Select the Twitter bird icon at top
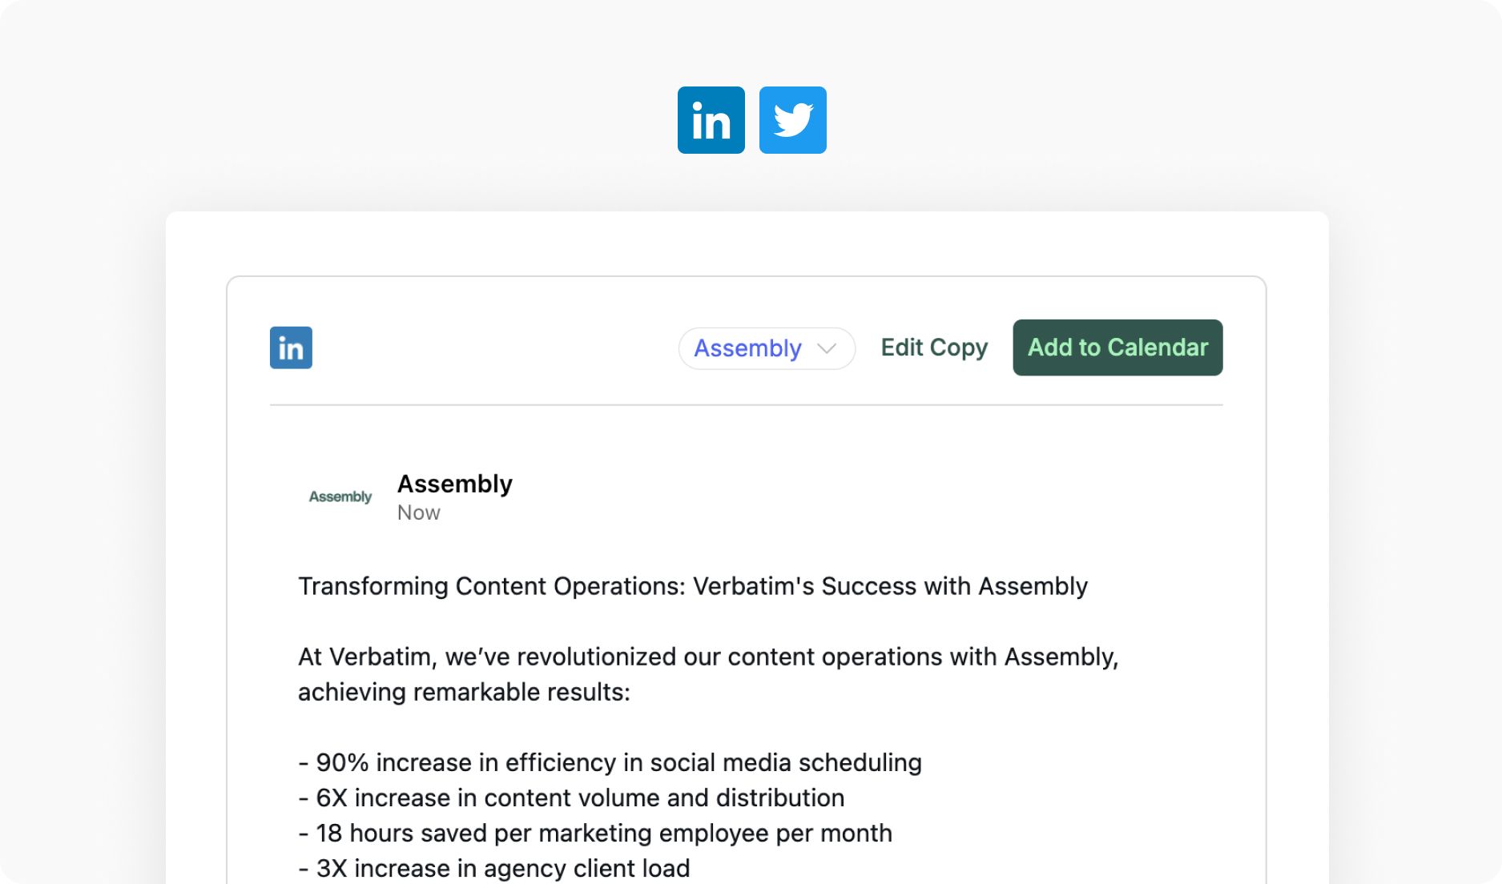The image size is (1502, 884). (792, 120)
